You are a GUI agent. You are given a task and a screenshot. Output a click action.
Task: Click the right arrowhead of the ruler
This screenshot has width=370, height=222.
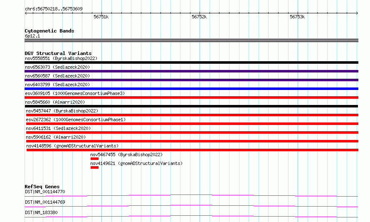tap(357, 13)
